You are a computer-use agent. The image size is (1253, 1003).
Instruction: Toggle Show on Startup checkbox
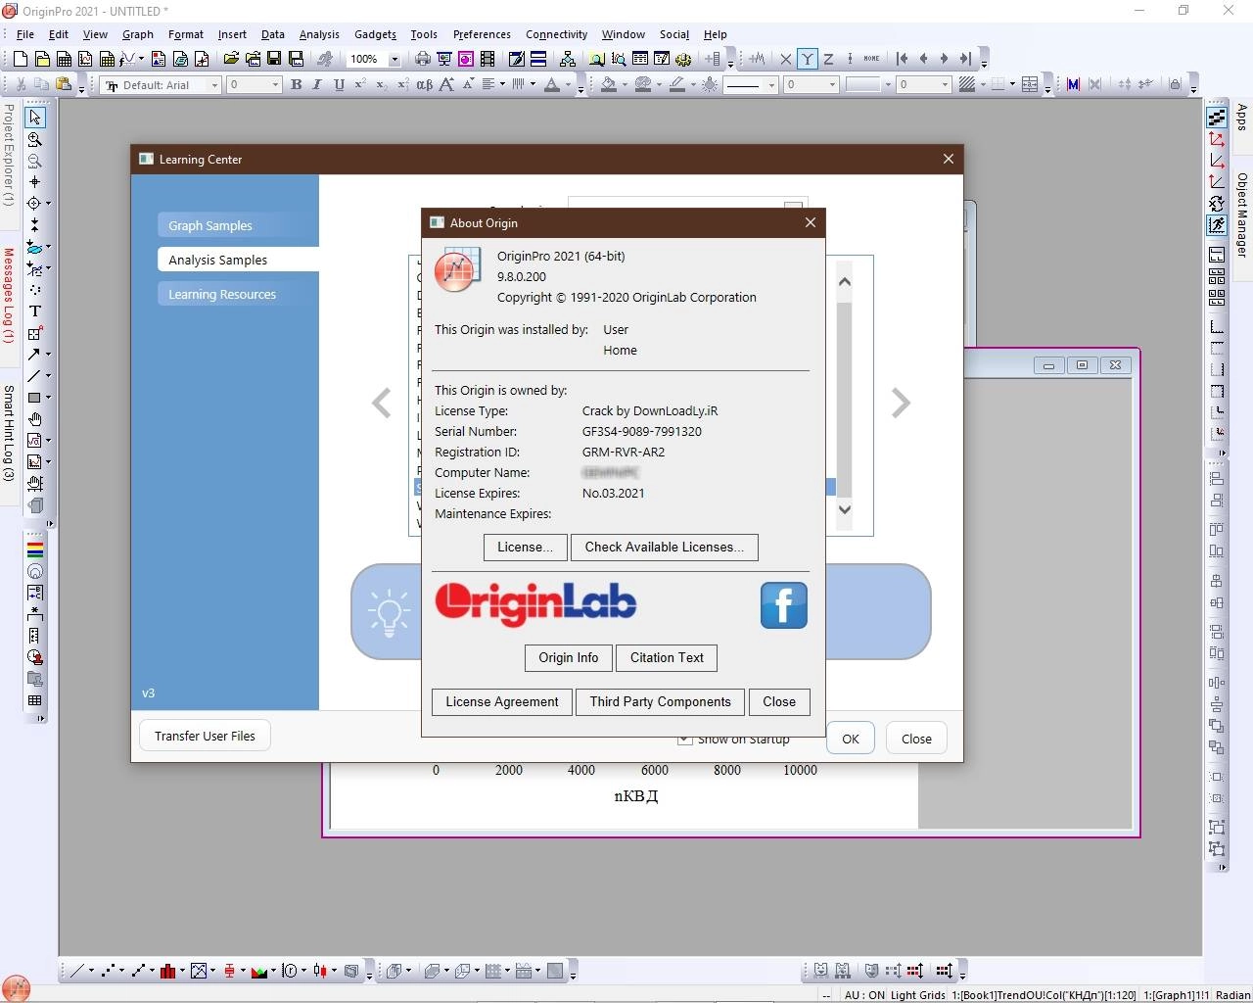[685, 740]
